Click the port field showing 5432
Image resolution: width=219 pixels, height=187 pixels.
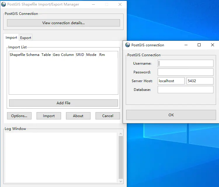click(x=200, y=81)
